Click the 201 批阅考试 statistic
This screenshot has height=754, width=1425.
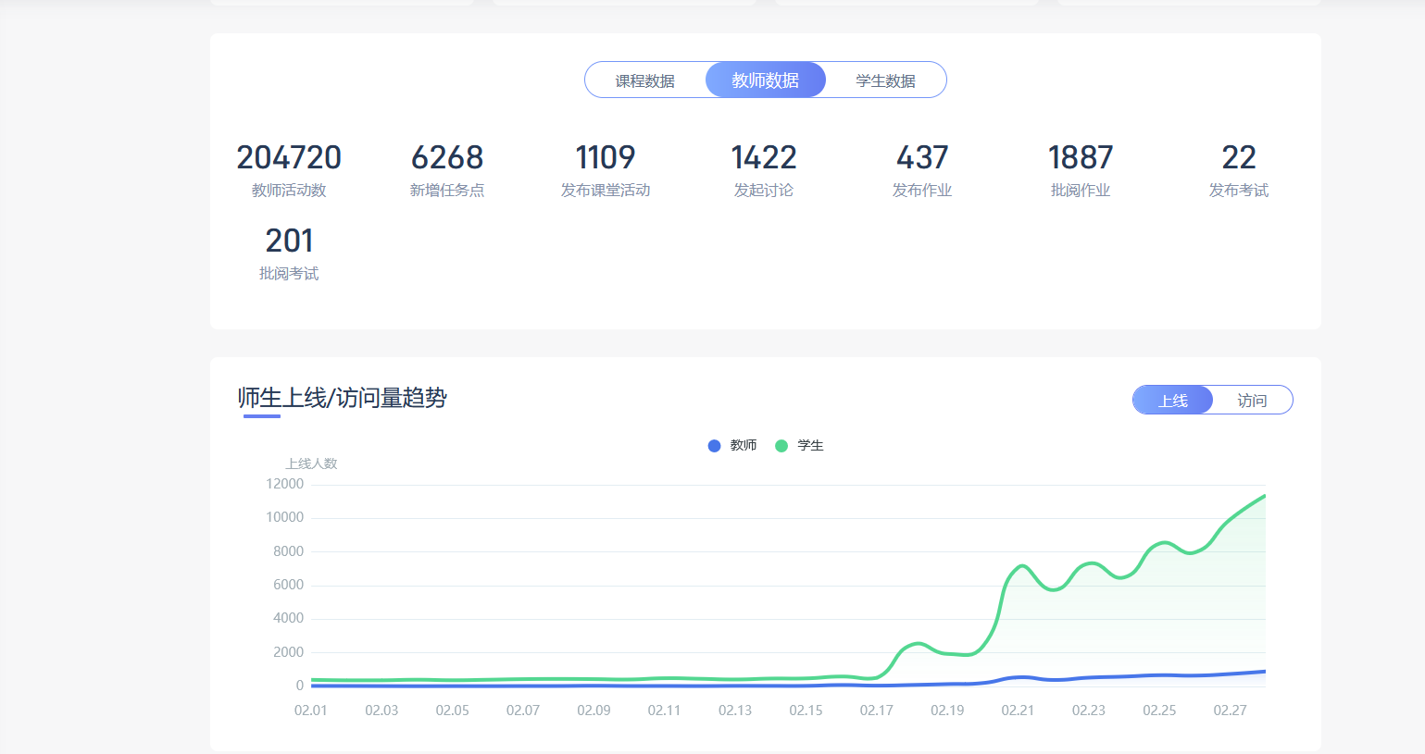coord(289,241)
